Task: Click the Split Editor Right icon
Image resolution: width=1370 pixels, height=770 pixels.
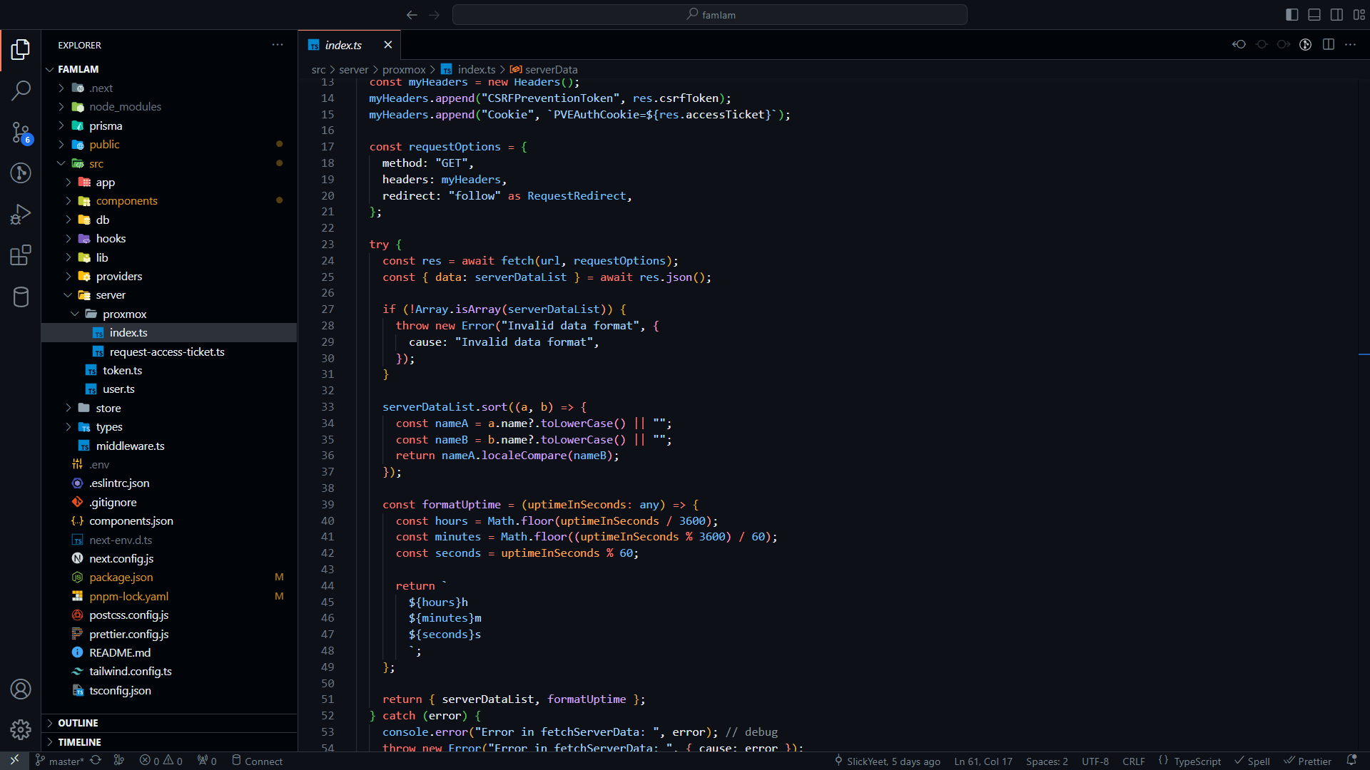Action: tap(1328, 44)
